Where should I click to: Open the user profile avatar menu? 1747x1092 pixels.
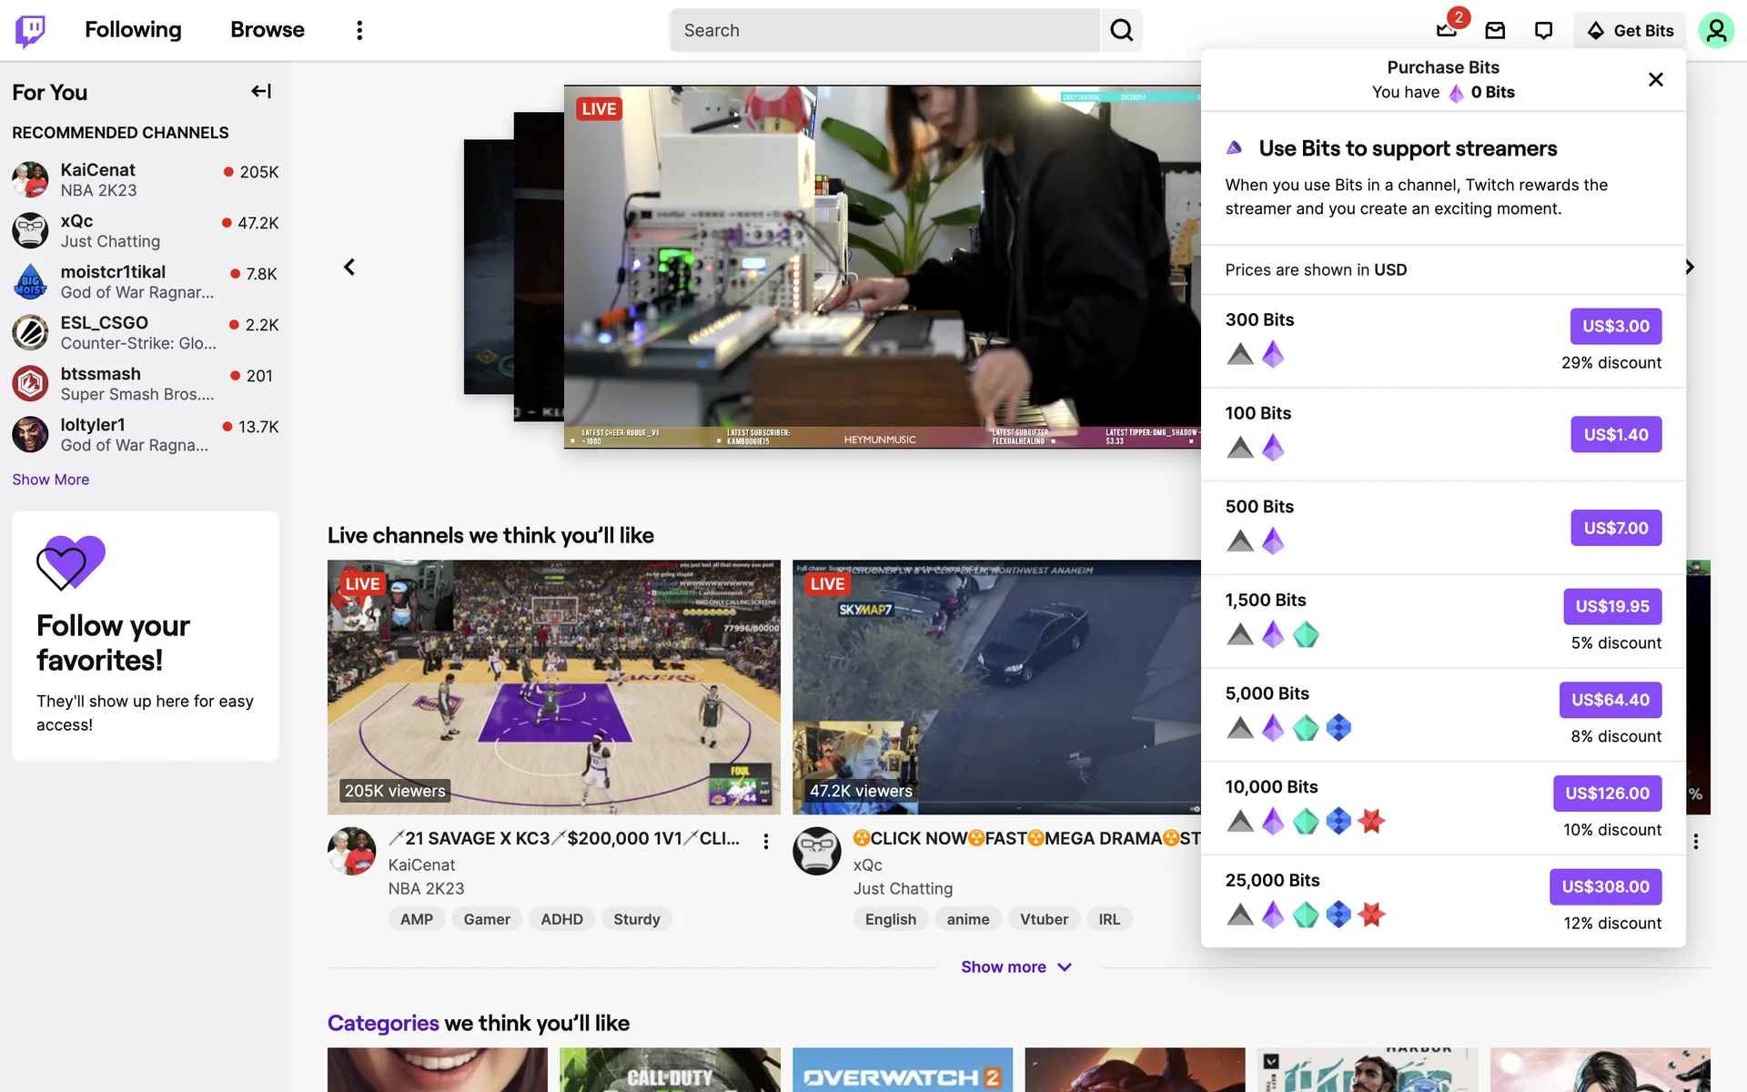1715,30
